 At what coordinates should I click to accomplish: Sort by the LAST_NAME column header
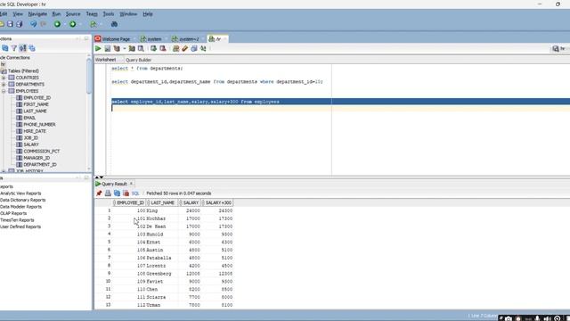pyautogui.click(x=162, y=202)
